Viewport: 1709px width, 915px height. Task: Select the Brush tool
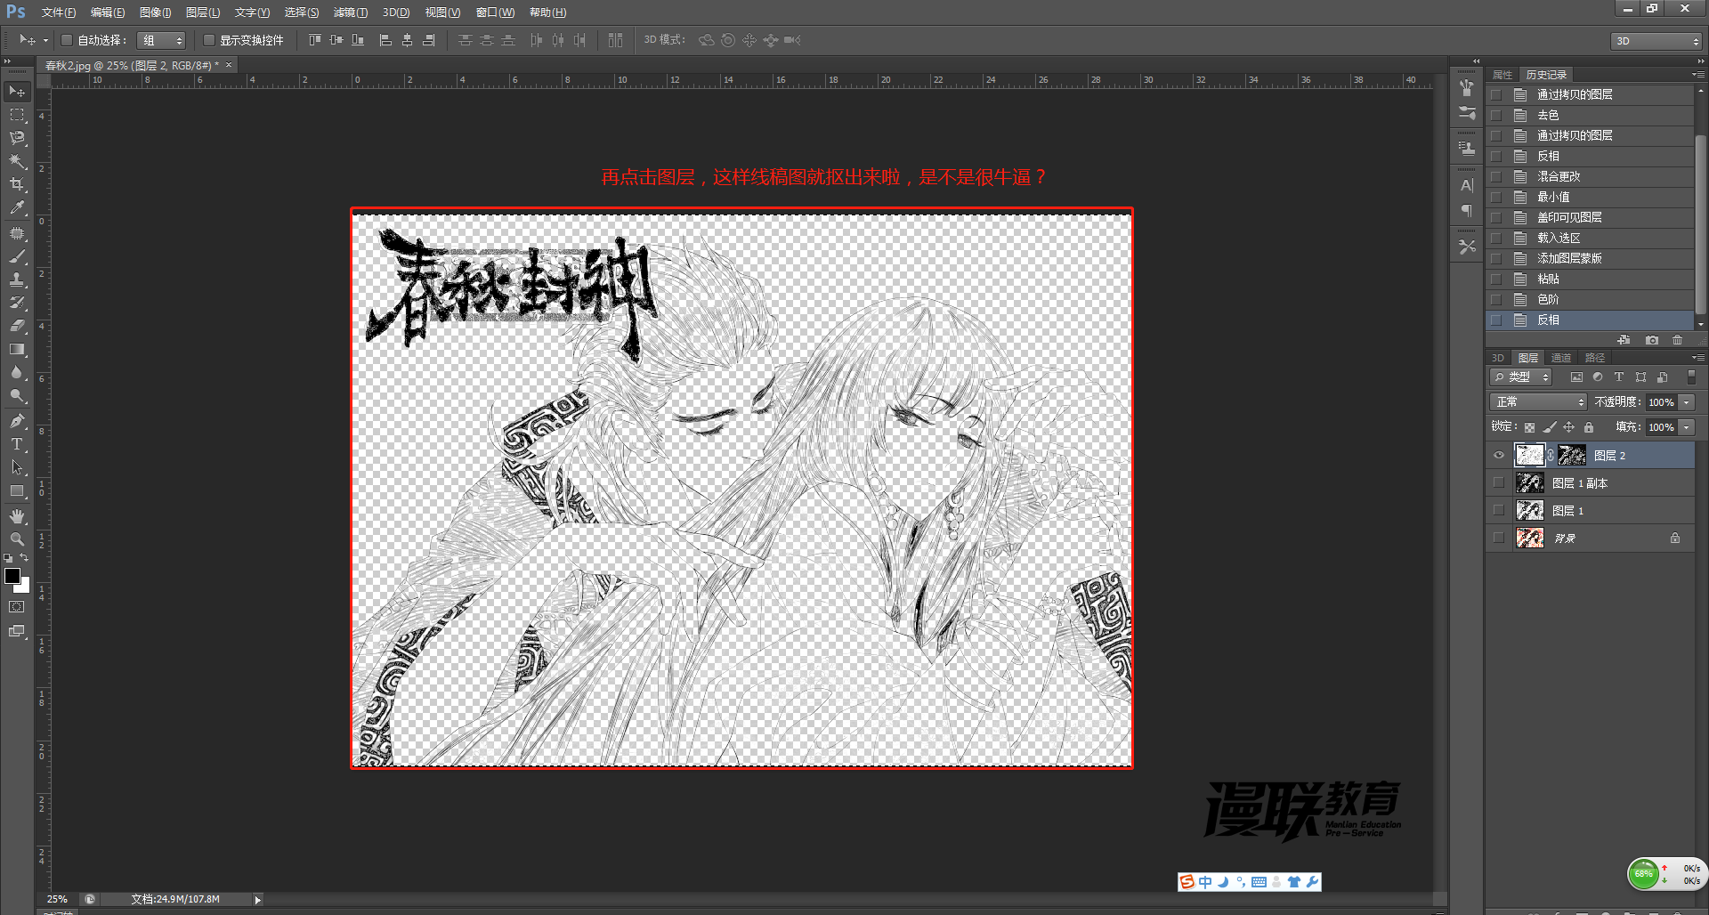[x=17, y=256]
